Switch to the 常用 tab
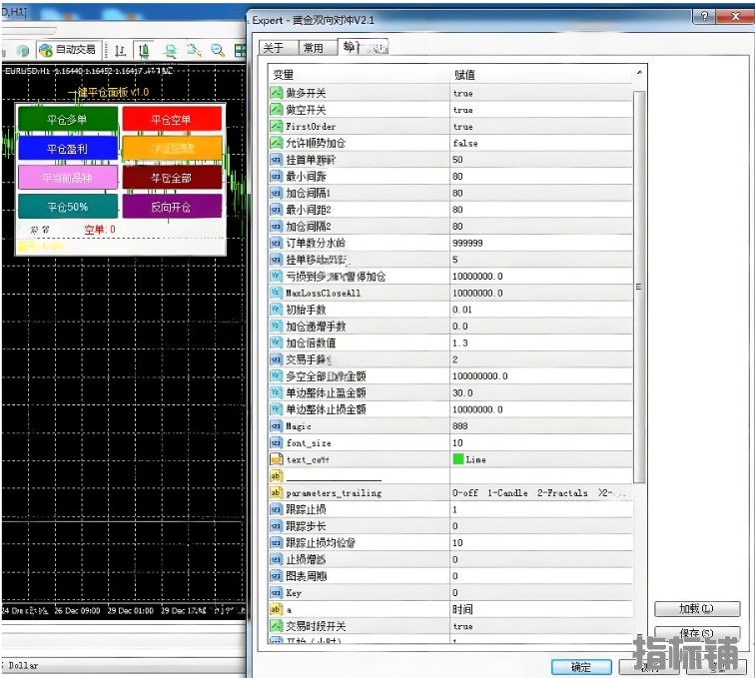This screenshot has width=755, height=678. point(313,48)
